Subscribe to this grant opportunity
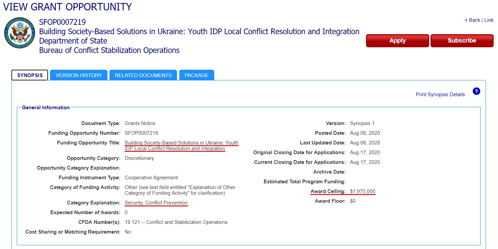The height and width of the screenshot is (249, 498). [x=462, y=41]
